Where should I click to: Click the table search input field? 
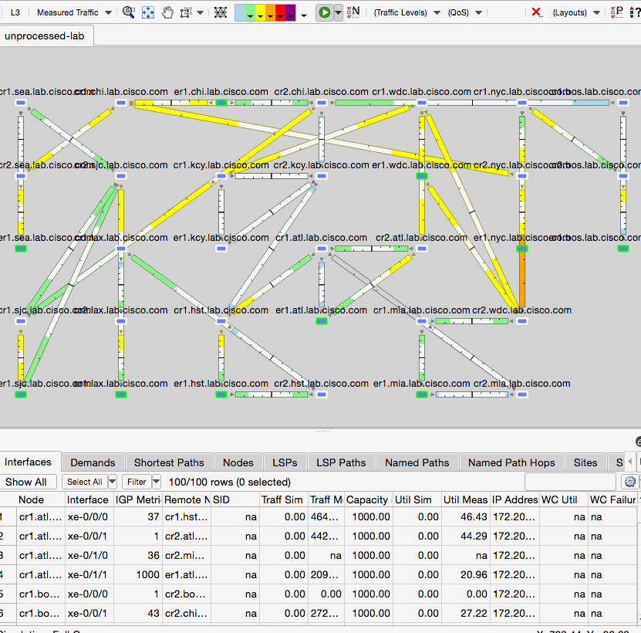570,482
